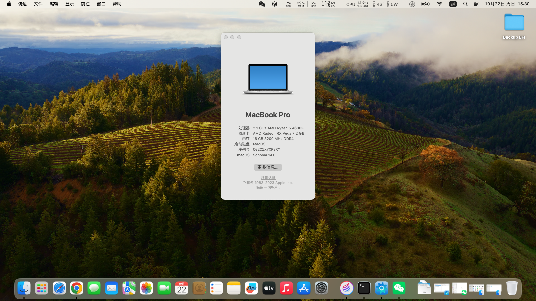This screenshot has width=536, height=301.
Task: Open the 访达 menu
Action: [x=22, y=4]
